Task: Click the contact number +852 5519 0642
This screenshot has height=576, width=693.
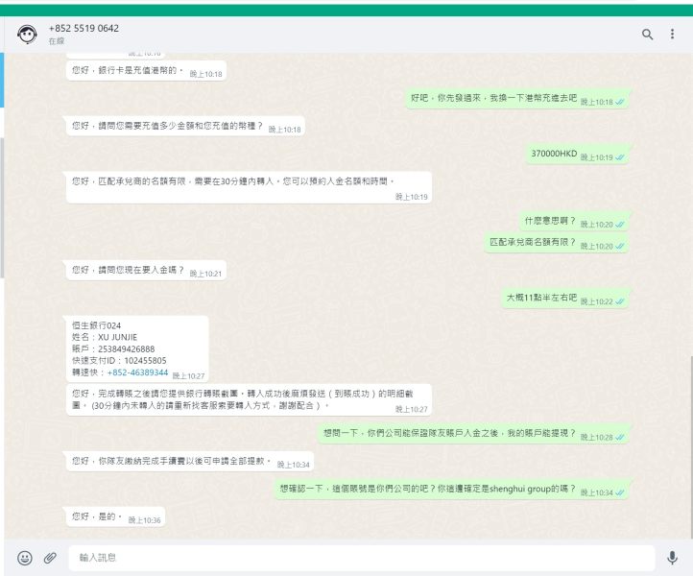Action: coord(84,28)
